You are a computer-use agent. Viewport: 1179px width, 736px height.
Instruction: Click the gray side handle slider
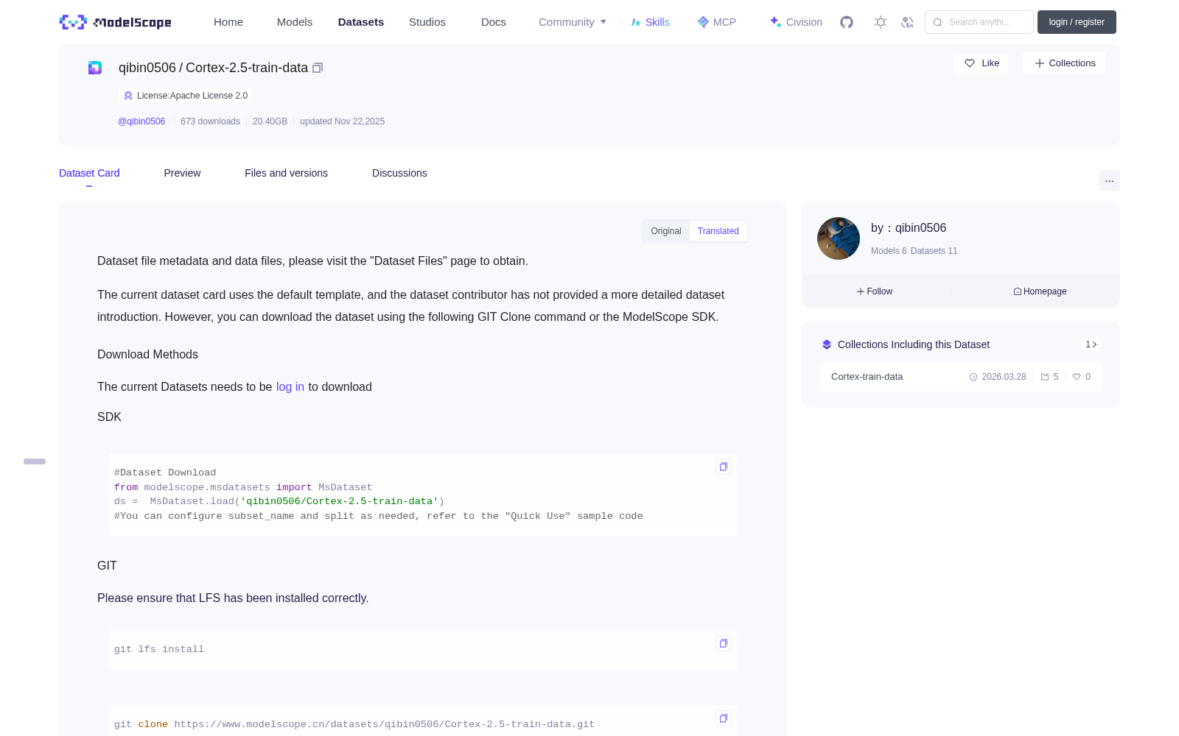[x=35, y=461]
